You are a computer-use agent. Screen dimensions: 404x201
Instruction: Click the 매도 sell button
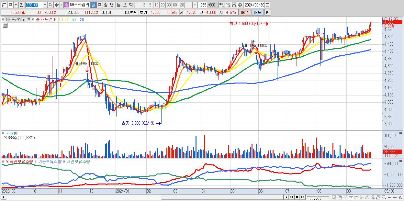(x=257, y=12)
